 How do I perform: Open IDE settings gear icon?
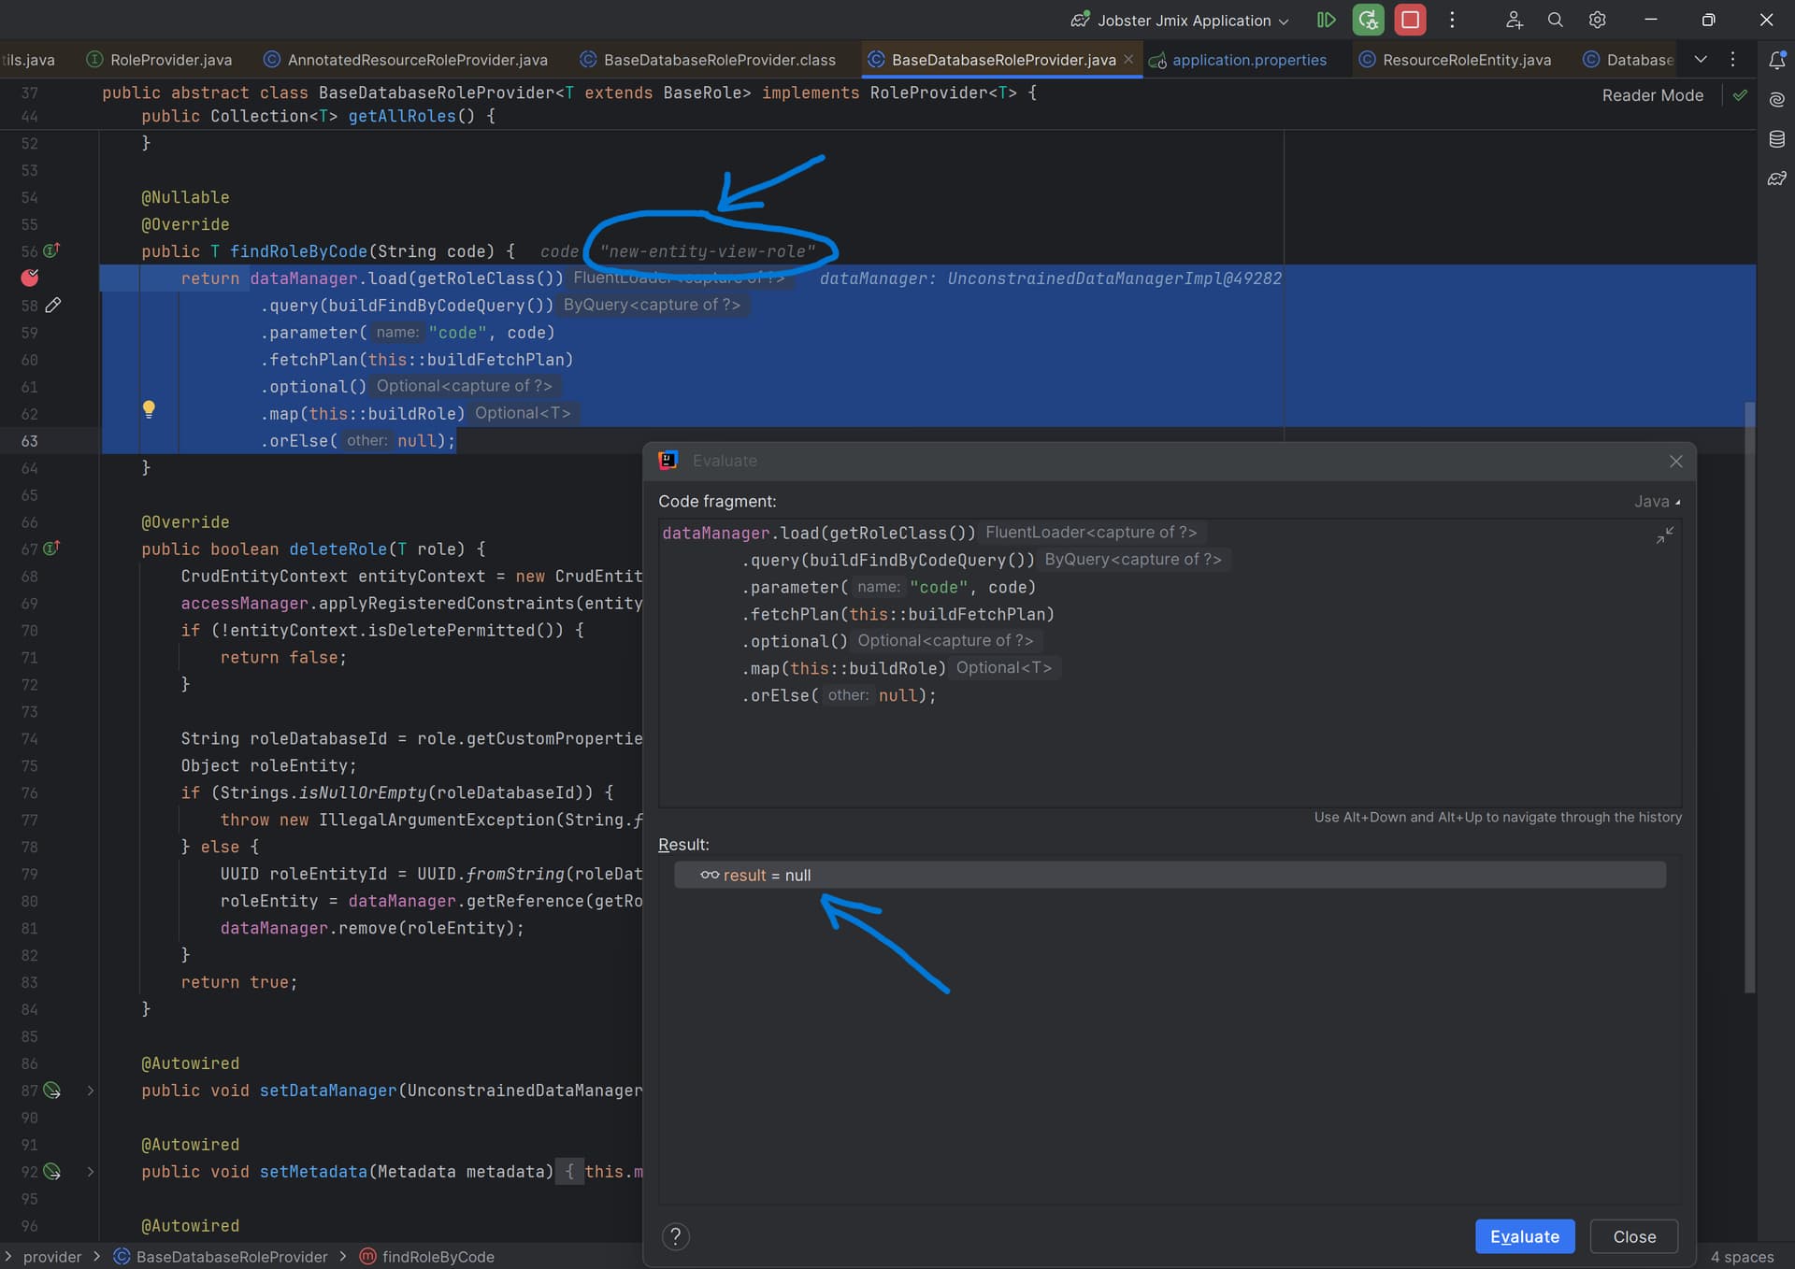click(x=1598, y=20)
